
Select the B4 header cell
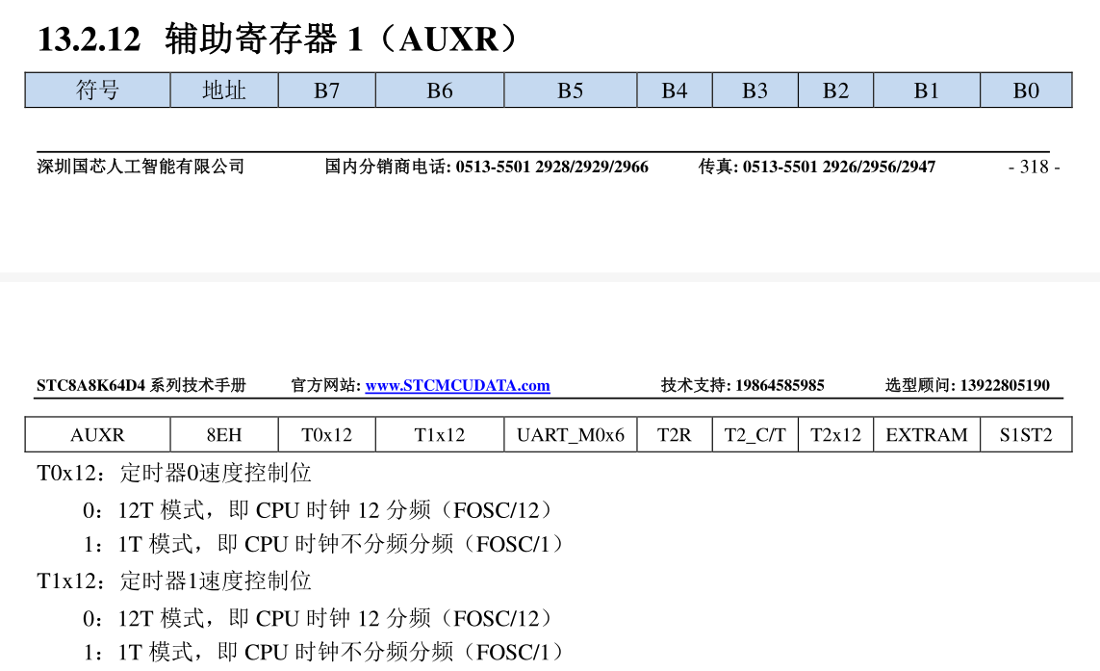(675, 90)
